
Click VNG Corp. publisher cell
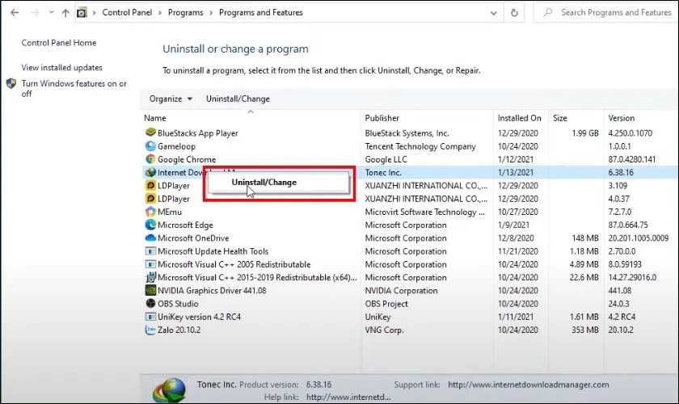click(384, 330)
